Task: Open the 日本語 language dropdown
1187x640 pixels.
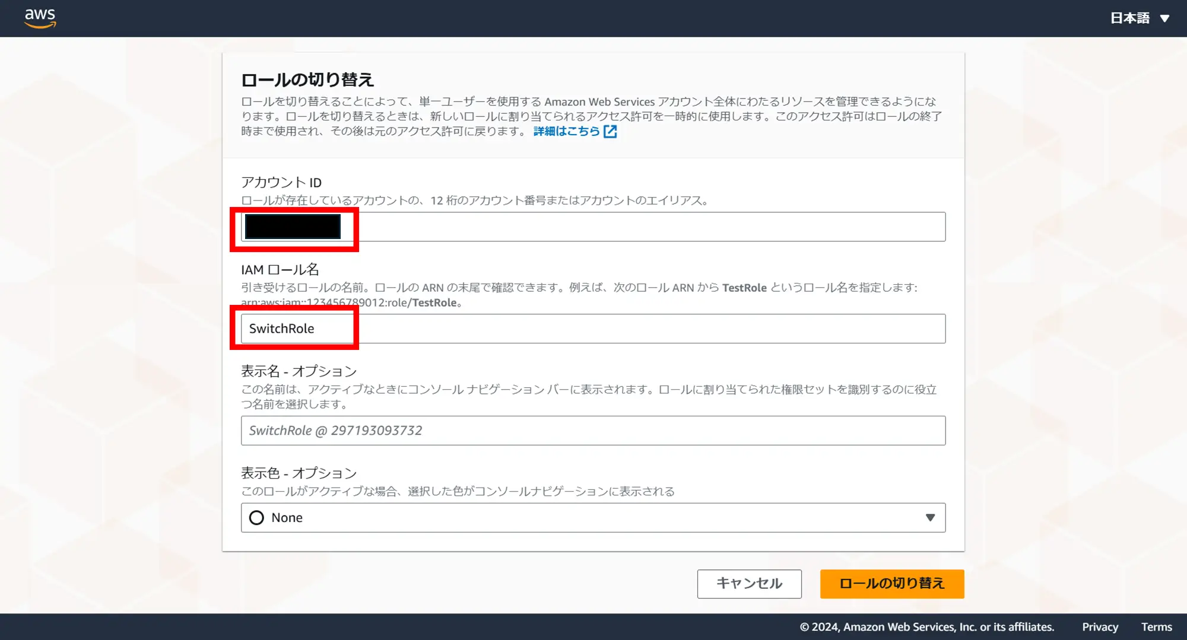Action: [x=1140, y=18]
